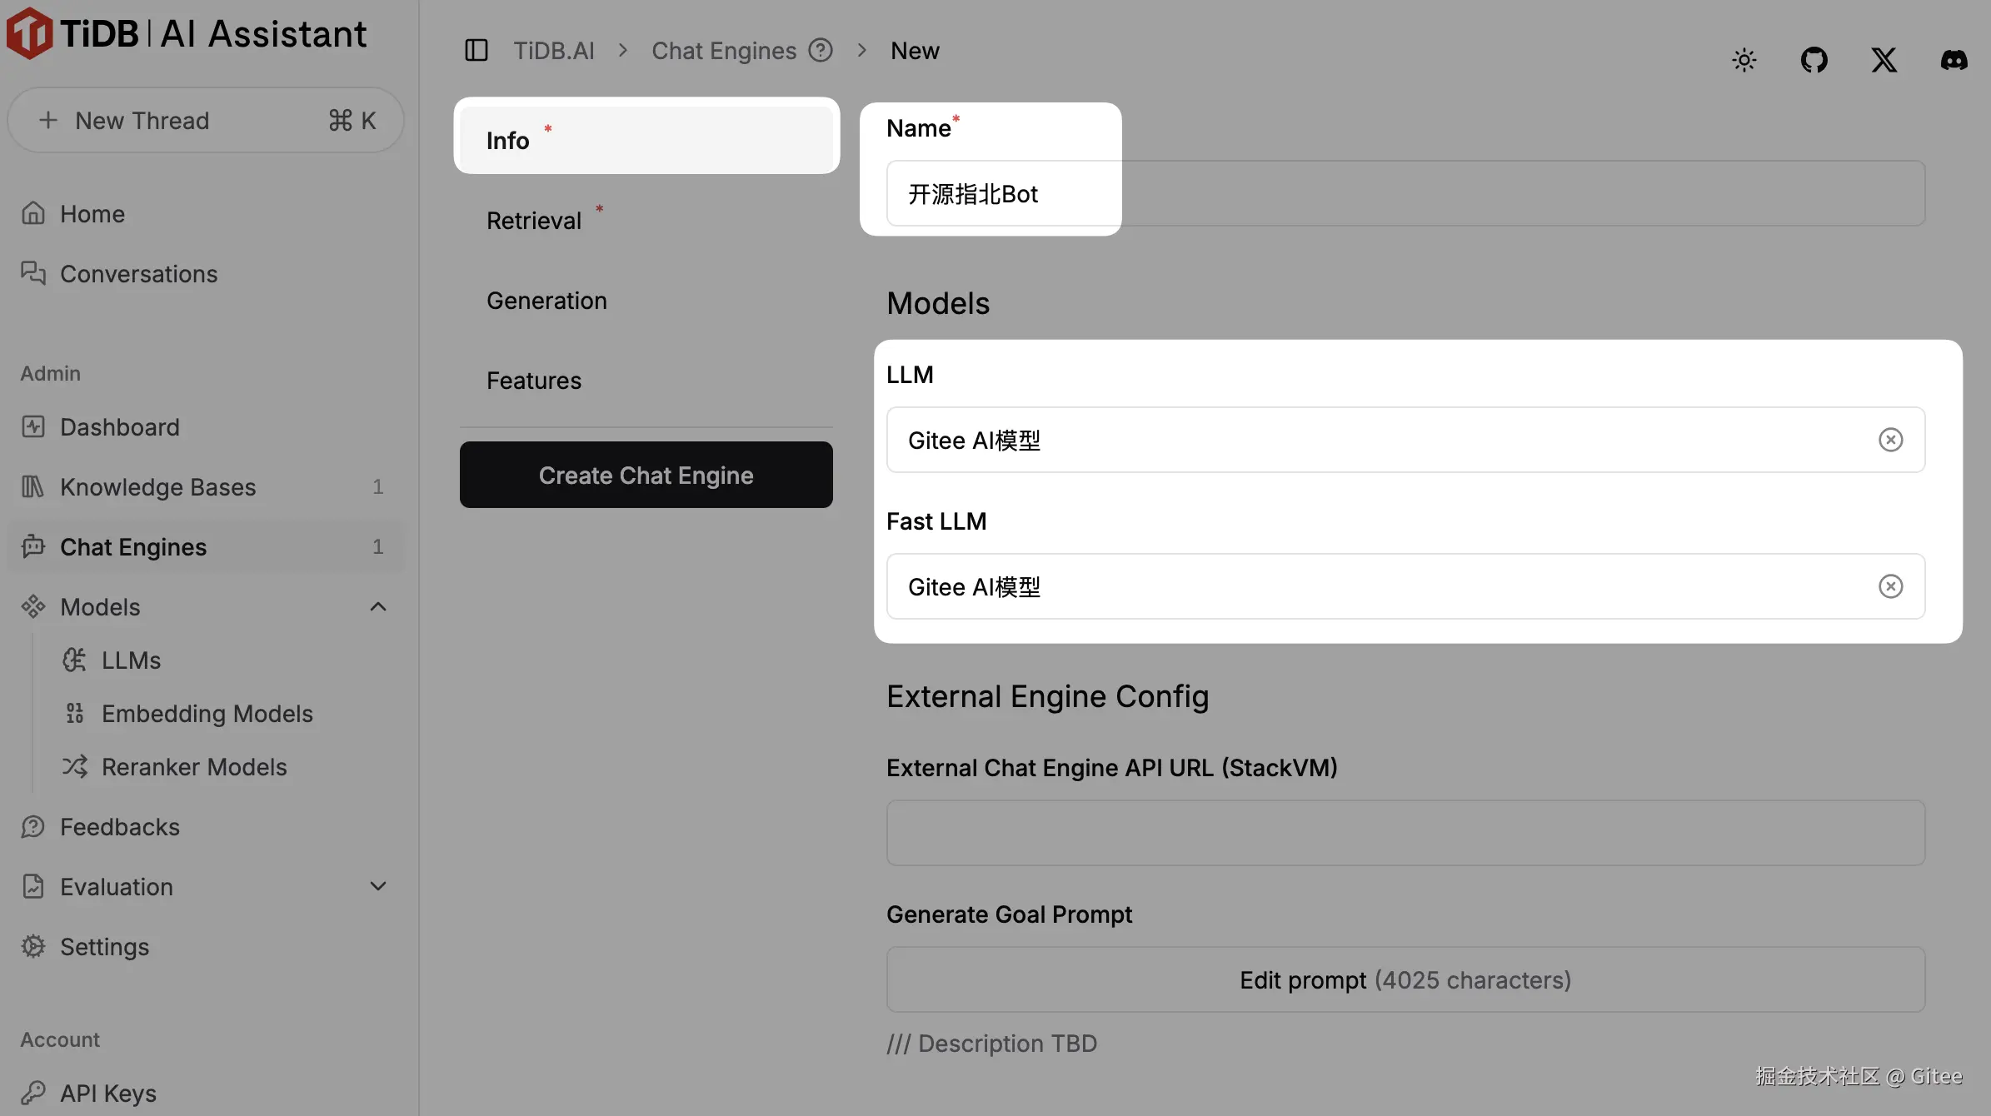Expand the Evaluation sidebar section
Image resolution: width=1991 pixels, height=1116 pixels.
tap(378, 887)
